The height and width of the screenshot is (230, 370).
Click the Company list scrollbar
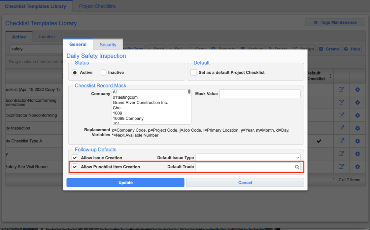click(x=189, y=92)
